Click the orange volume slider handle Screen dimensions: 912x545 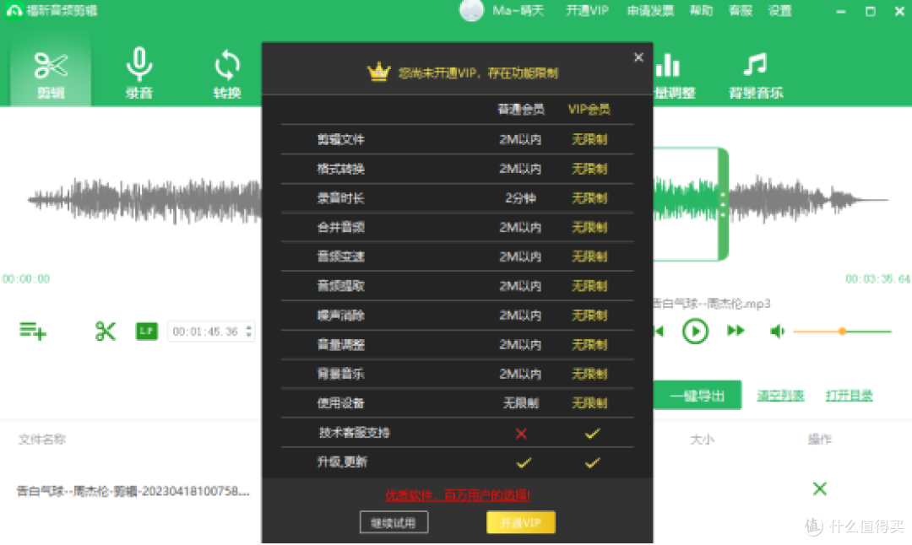click(842, 332)
